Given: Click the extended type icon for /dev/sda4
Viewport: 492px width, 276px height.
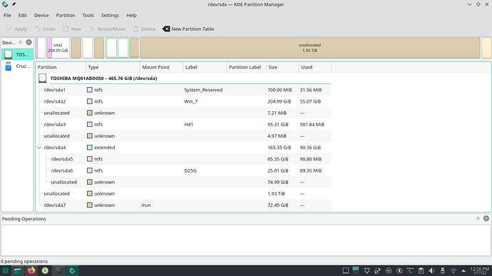Looking at the screenshot, I should (90, 148).
